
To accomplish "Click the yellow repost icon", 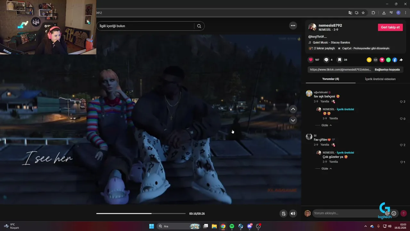I will (x=369, y=60).
